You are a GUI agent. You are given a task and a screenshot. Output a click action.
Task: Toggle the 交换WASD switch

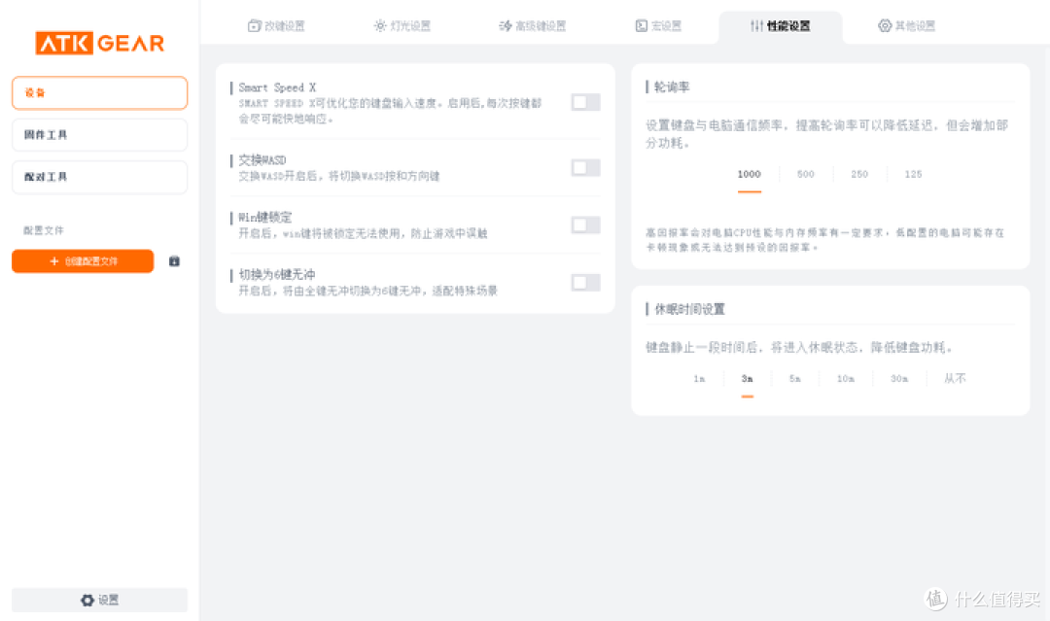point(585,167)
